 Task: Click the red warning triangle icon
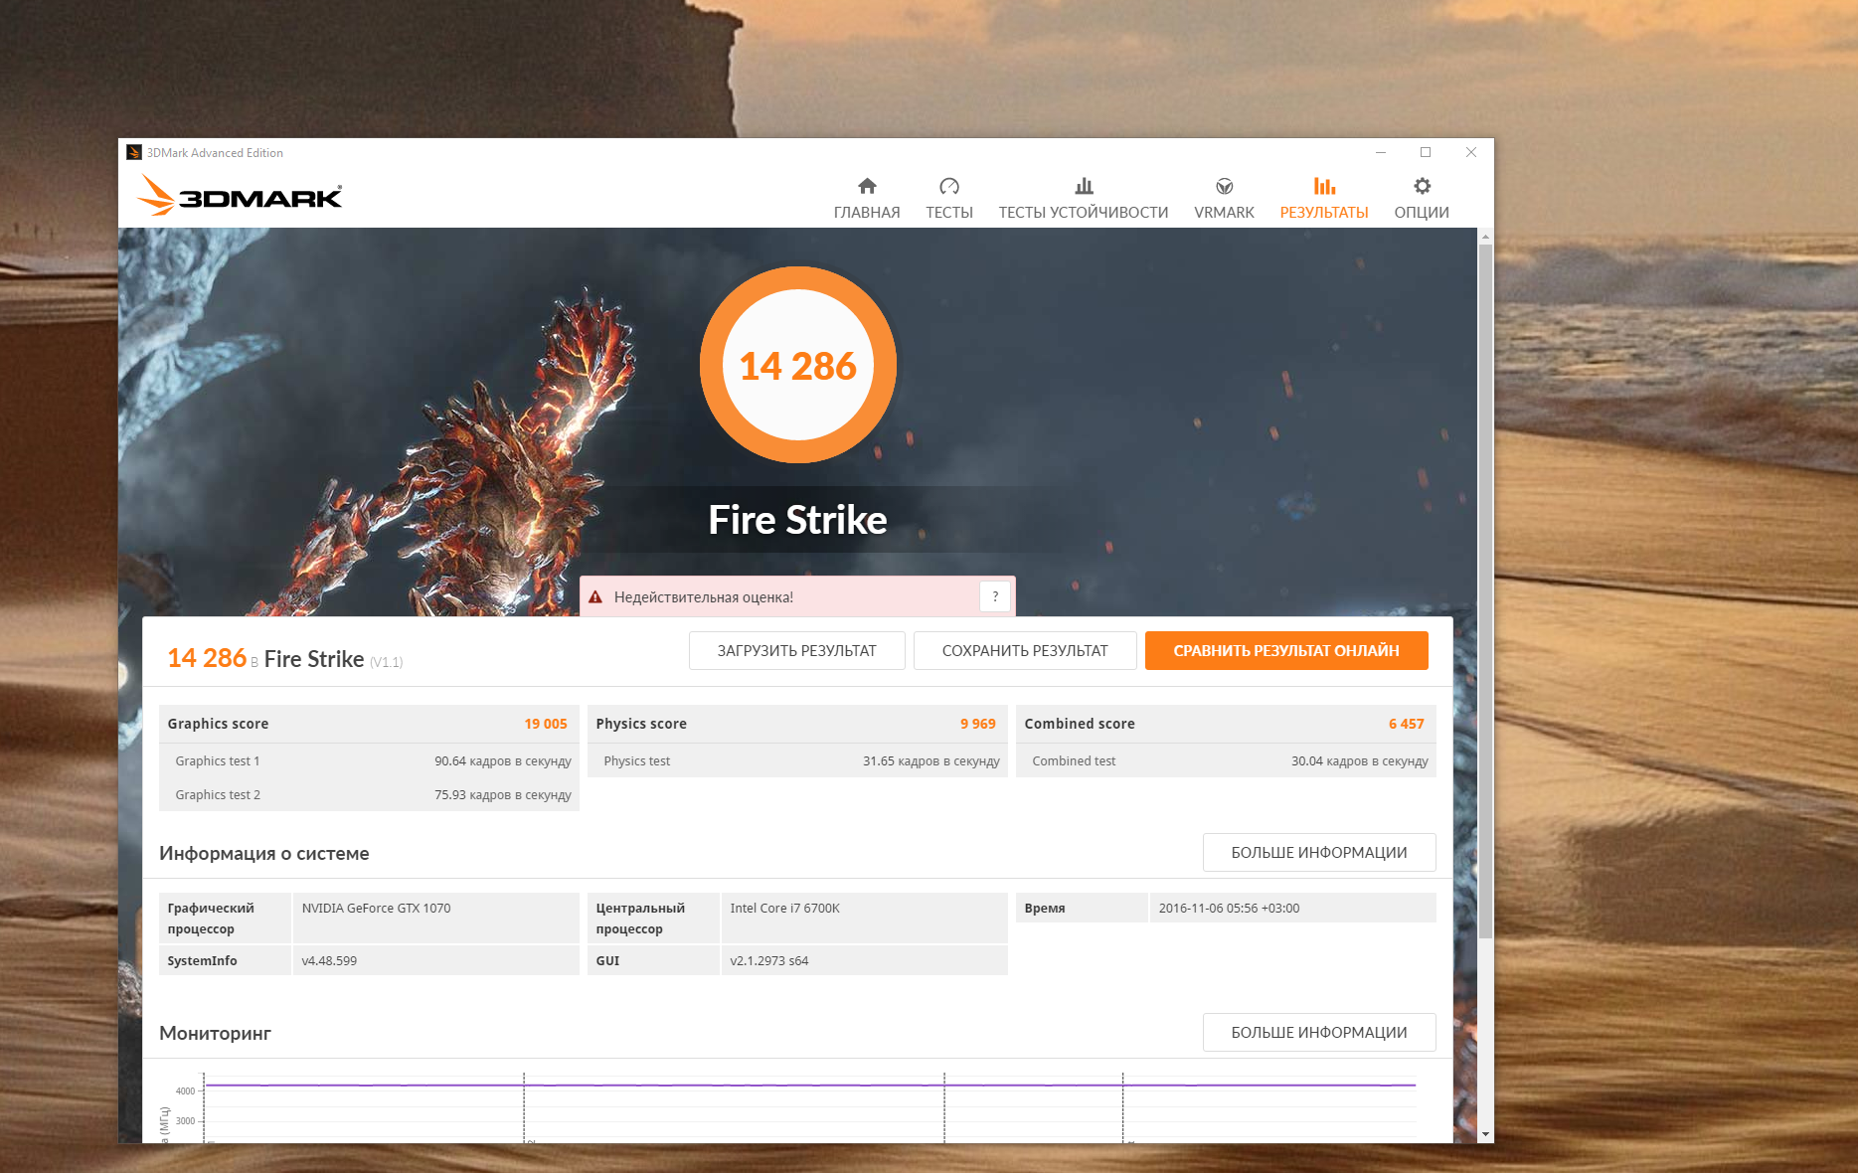595,597
